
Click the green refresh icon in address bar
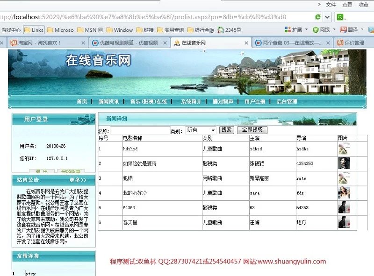click(318, 17)
